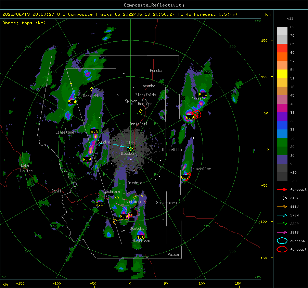Click the Cochrane city label

click(x=112, y=191)
